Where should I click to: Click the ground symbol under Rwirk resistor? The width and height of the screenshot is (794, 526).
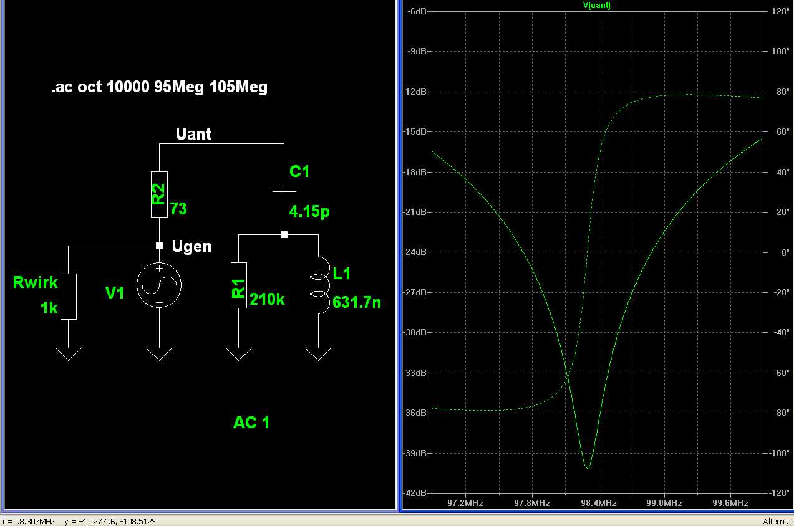(x=69, y=354)
